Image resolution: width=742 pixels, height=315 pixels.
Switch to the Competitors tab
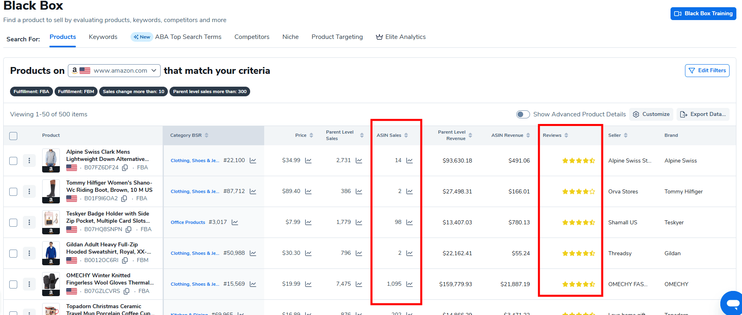(252, 37)
